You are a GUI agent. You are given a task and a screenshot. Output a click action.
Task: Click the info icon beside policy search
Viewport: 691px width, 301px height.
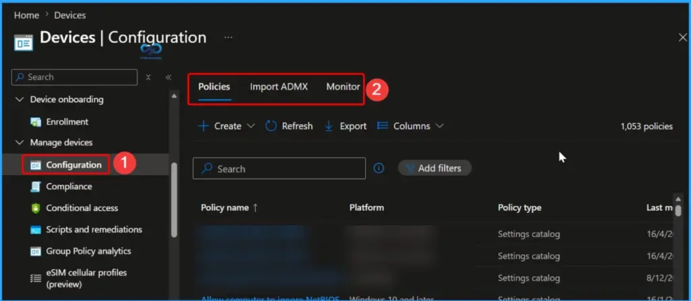[x=379, y=168]
